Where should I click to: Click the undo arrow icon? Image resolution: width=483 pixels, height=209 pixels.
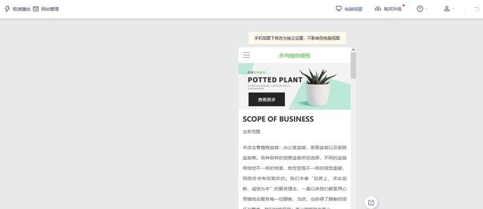click(477, 9)
